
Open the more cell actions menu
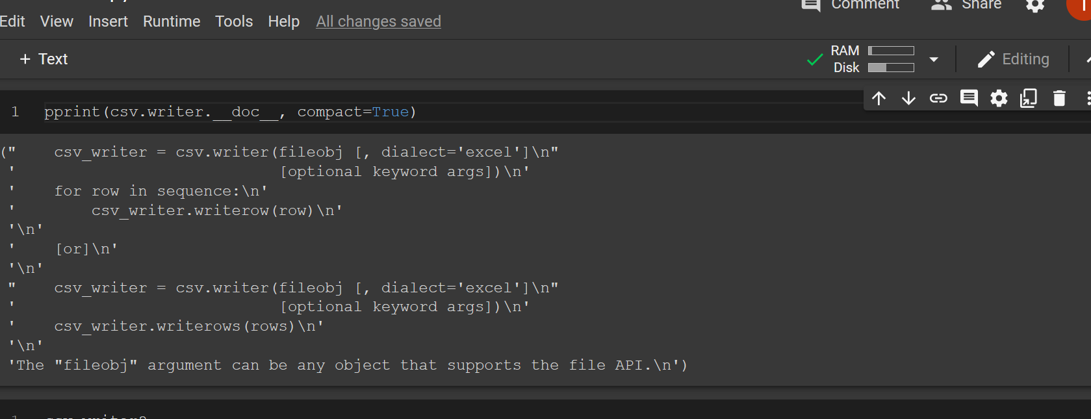(1088, 98)
